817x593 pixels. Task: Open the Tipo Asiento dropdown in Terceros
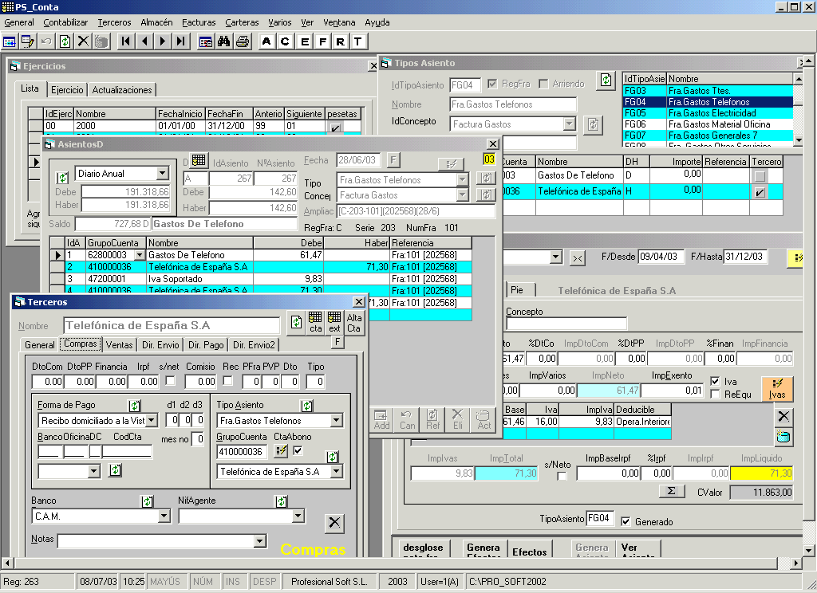click(x=336, y=420)
